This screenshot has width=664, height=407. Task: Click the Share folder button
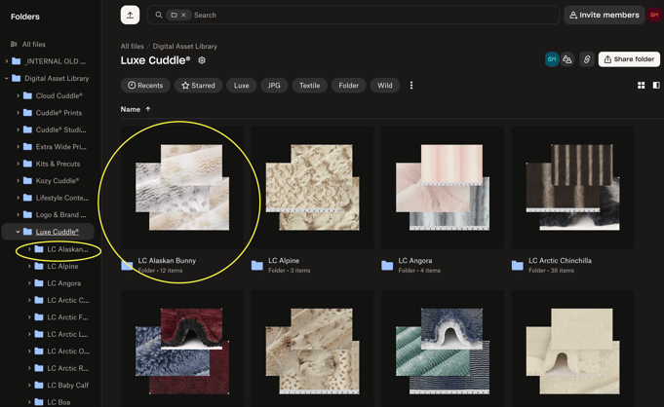629,59
